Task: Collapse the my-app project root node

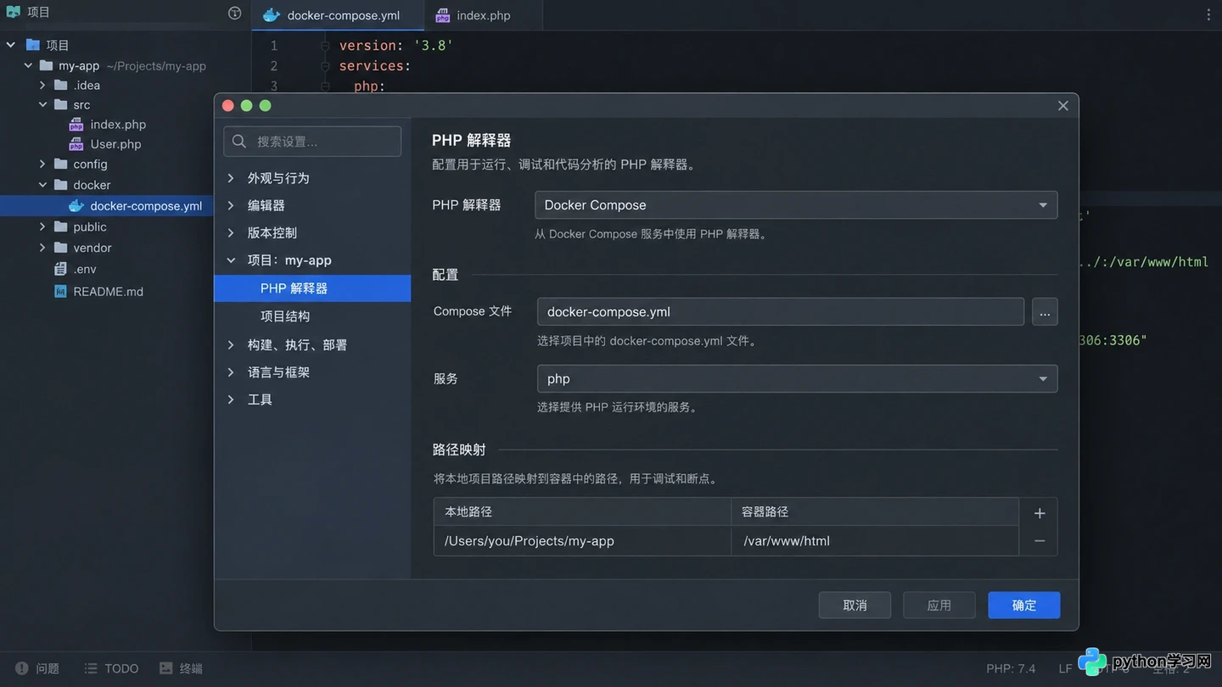Action: click(28, 65)
